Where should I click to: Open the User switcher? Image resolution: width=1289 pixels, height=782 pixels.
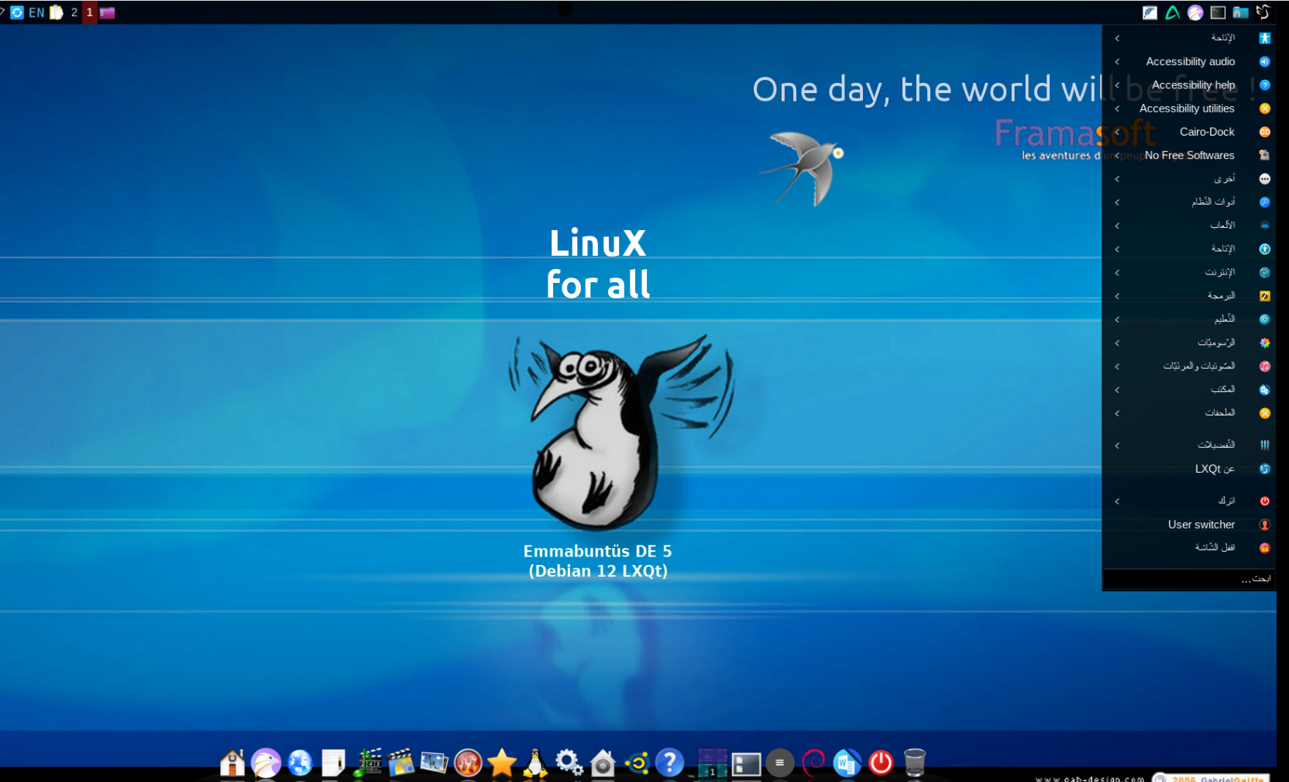[x=1201, y=524]
